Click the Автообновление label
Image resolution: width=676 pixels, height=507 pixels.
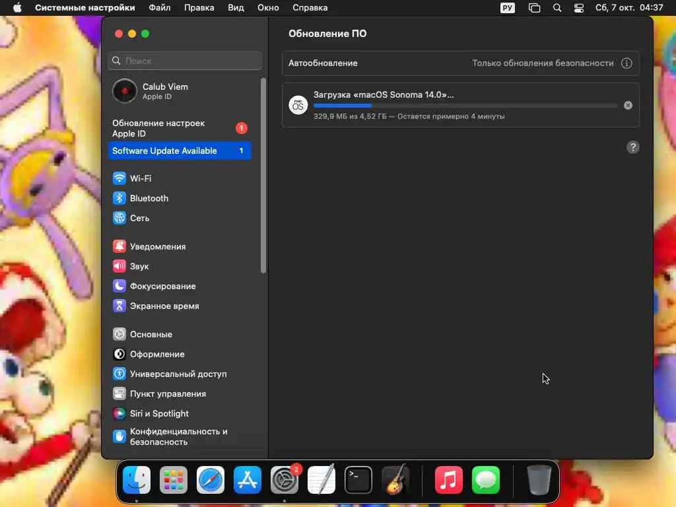pyautogui.click(x=323, y=63)
